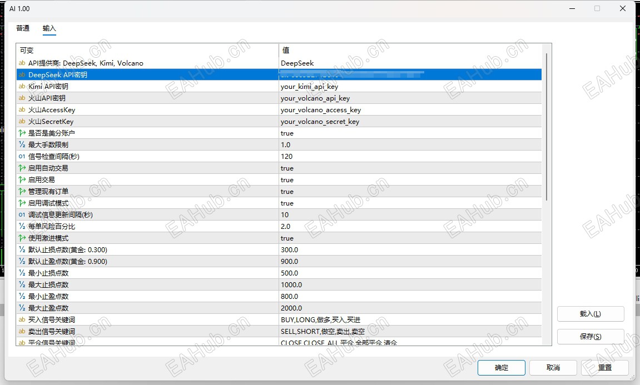The image size is (640, 385).
Task: Click the 1000.0 maximum stop loss value
Action: pyautogui.click(x=291, y=284)
